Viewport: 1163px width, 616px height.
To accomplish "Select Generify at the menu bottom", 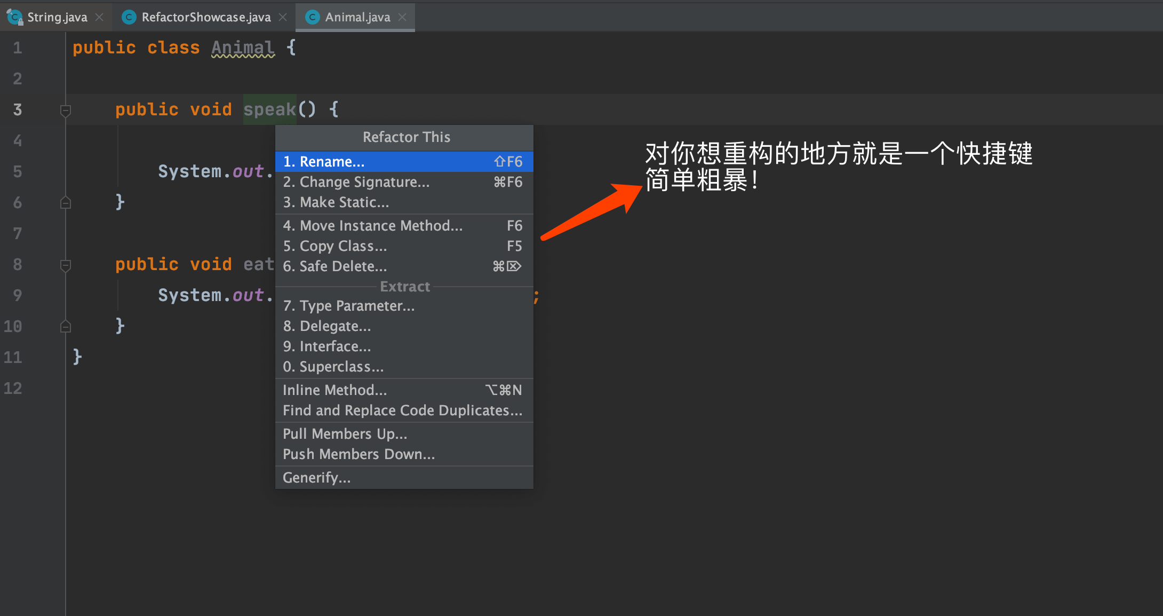I will click(x=317, y=478).
